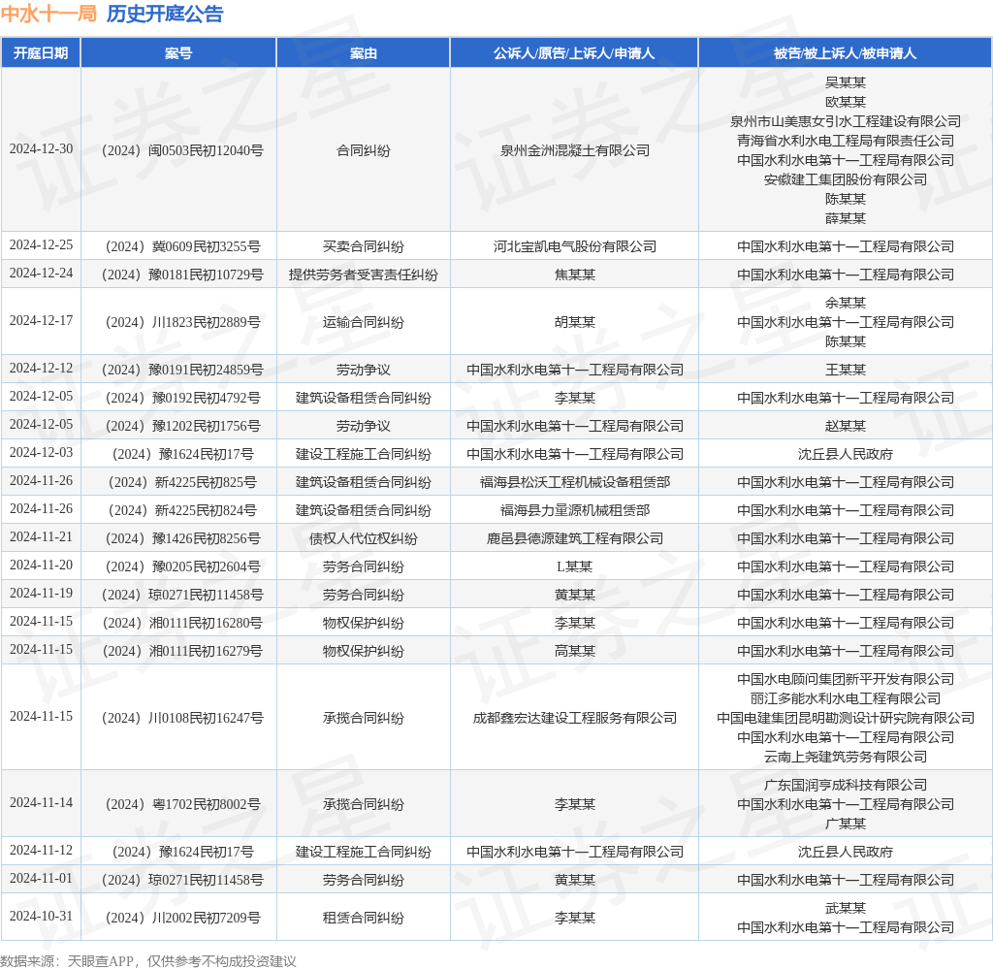Click the date 2024-12-17
This screenshot has height=970, width=993.
point(41,321)
